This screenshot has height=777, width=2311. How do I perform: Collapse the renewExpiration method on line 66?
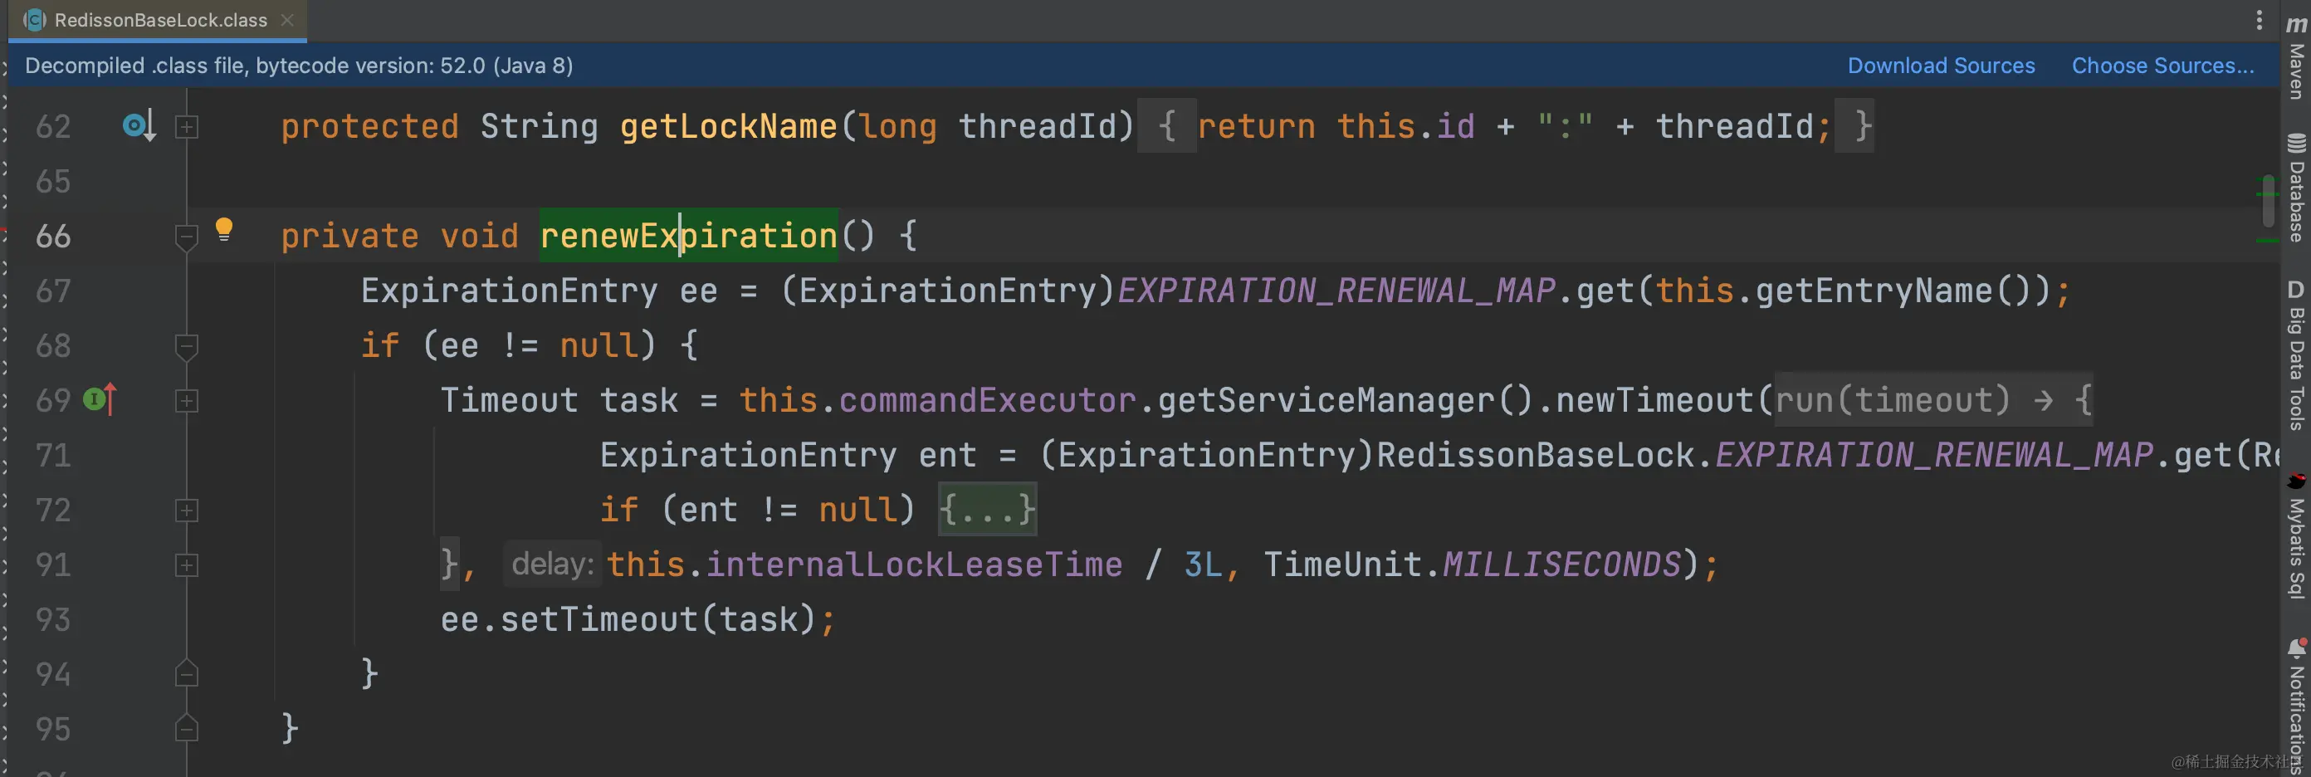click(187, 237)
